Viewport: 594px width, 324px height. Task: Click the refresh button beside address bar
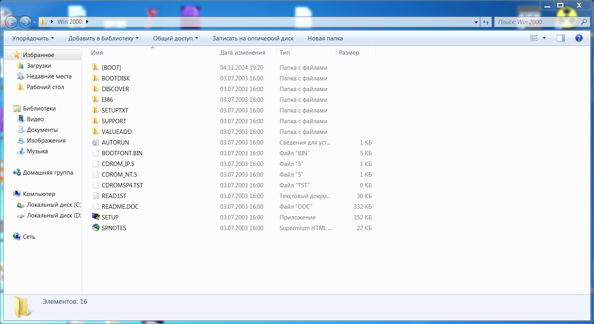pos(486,22)
